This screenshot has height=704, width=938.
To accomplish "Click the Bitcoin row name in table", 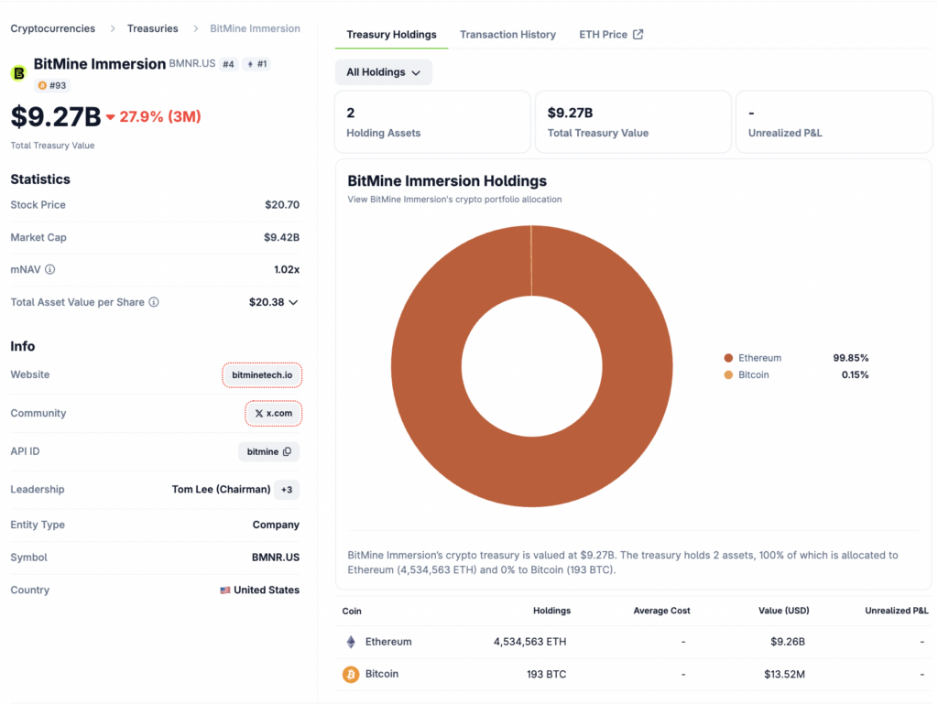I will pyautogui.click(x=382, y=674).
